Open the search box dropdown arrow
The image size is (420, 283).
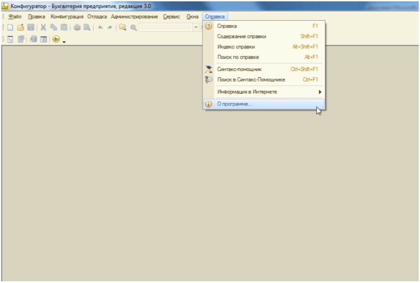(x=196, y=27)
